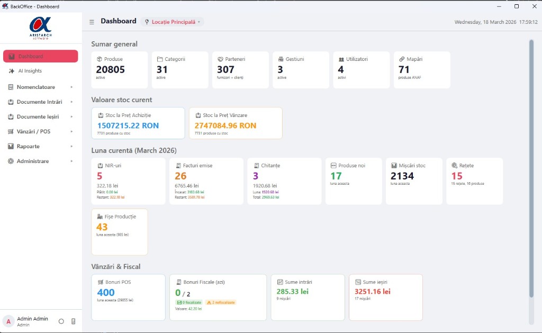
Task: Expand the Rapoarte submenu arrow
Action: [71, 146]
